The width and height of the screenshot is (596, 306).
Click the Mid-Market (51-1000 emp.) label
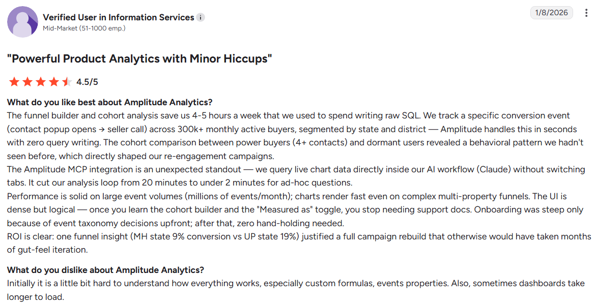click(84, 28)
